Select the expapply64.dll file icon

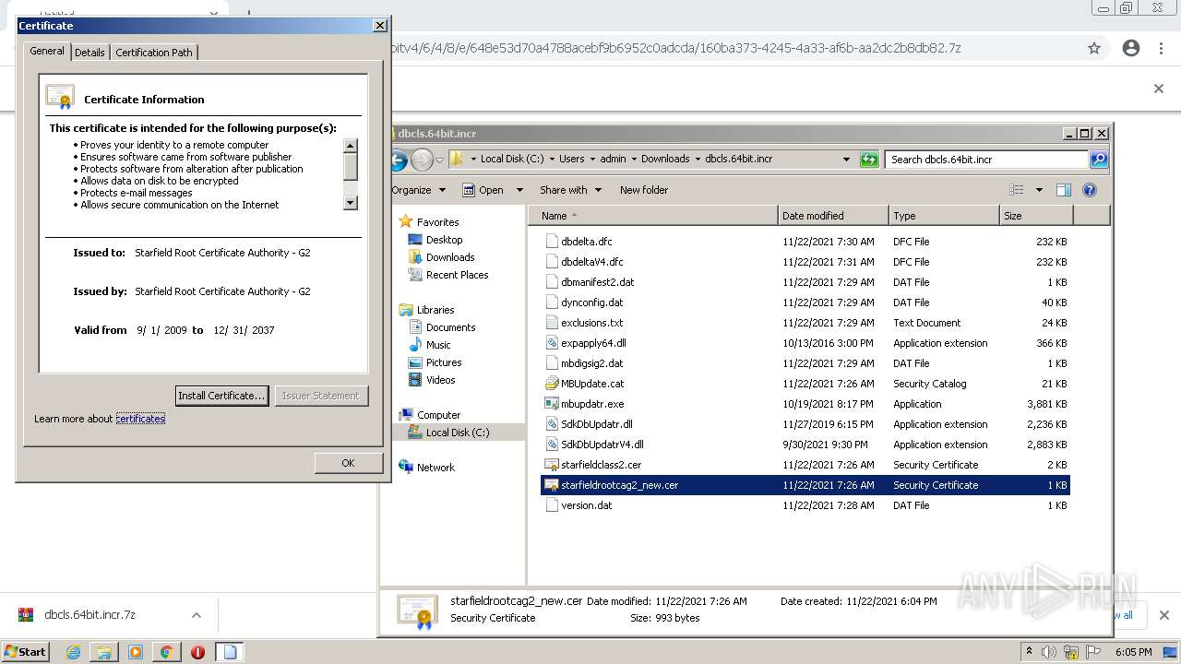[552, 343]
